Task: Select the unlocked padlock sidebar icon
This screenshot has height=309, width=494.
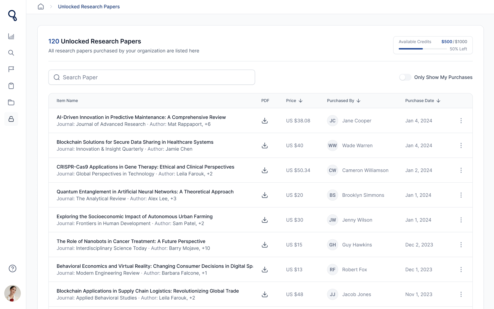Action: pos(11,119)
